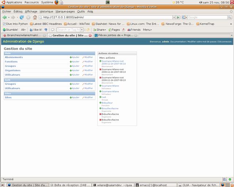Viewport: 234px width, 187px height.
Task: Click the Firefox back arrow button
Action: click(4, 18)
